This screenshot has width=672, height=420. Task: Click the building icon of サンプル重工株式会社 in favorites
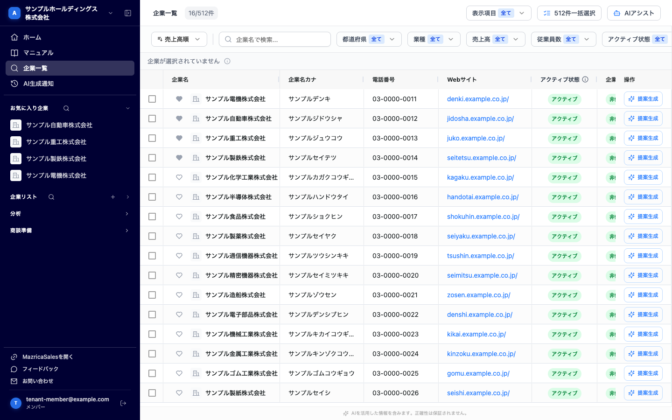click(x=16, y=142)
